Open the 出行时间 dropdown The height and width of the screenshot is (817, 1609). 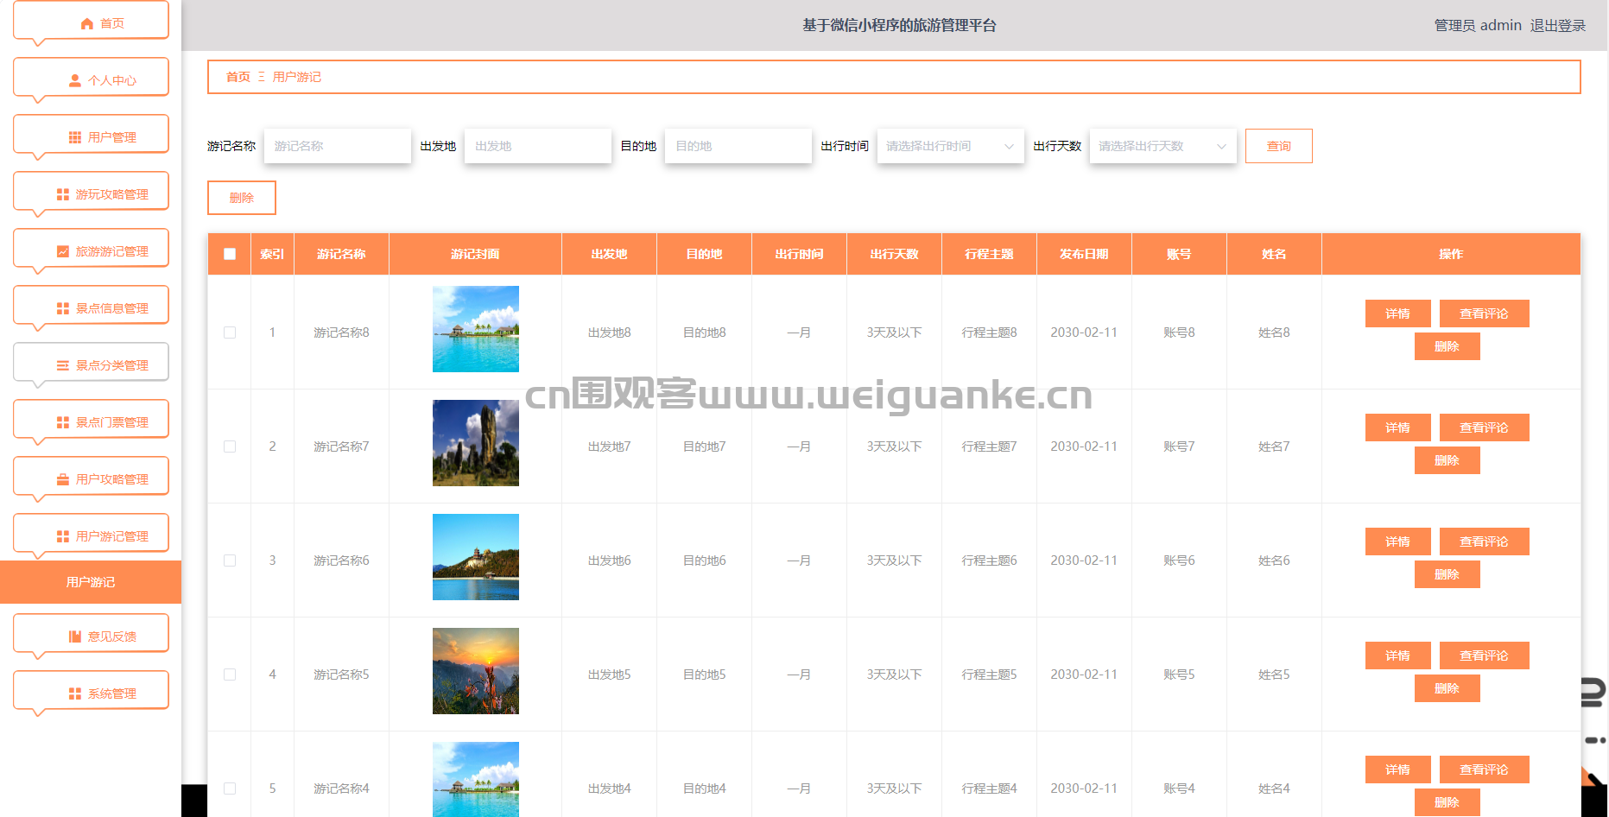950,146
